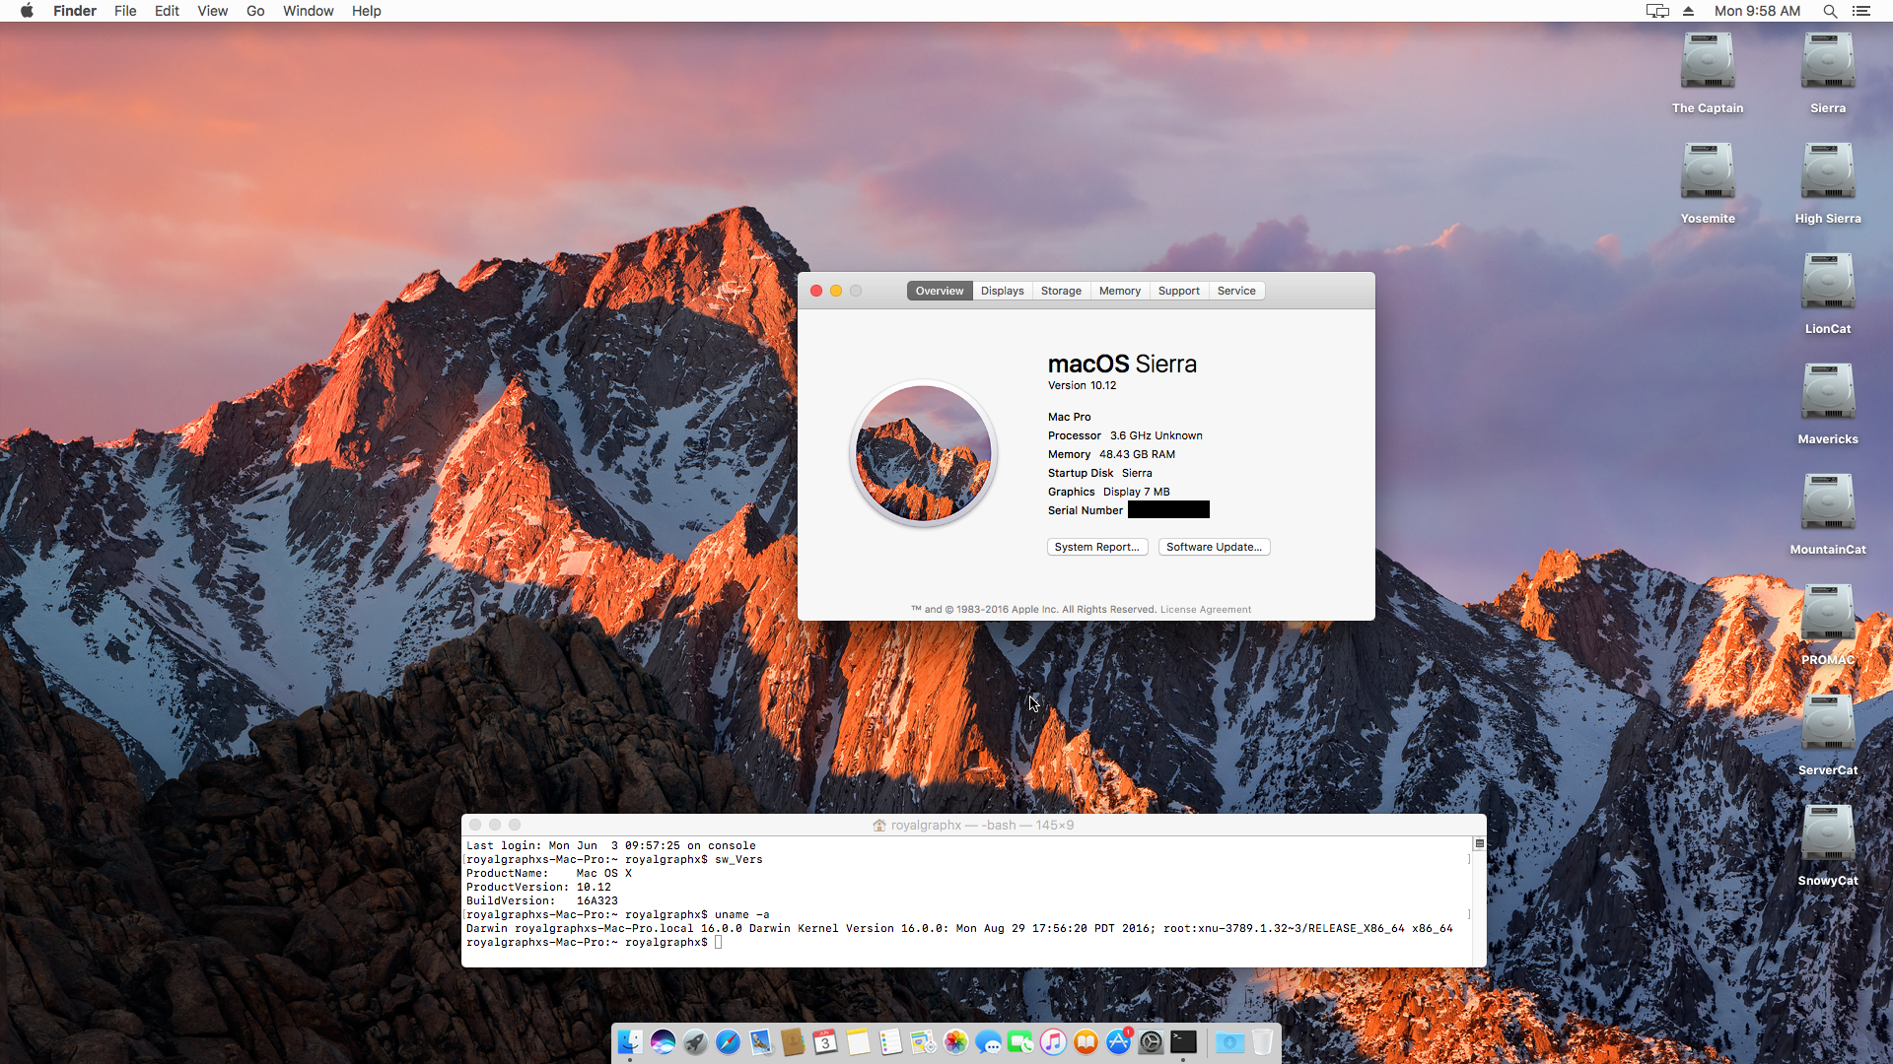Select The Captain drive on desktop
This screenshot has height=1064, width=1893.
click(1708, 61)
